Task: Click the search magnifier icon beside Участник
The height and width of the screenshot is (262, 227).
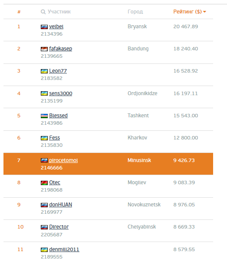Action: (x=43, y=12)
